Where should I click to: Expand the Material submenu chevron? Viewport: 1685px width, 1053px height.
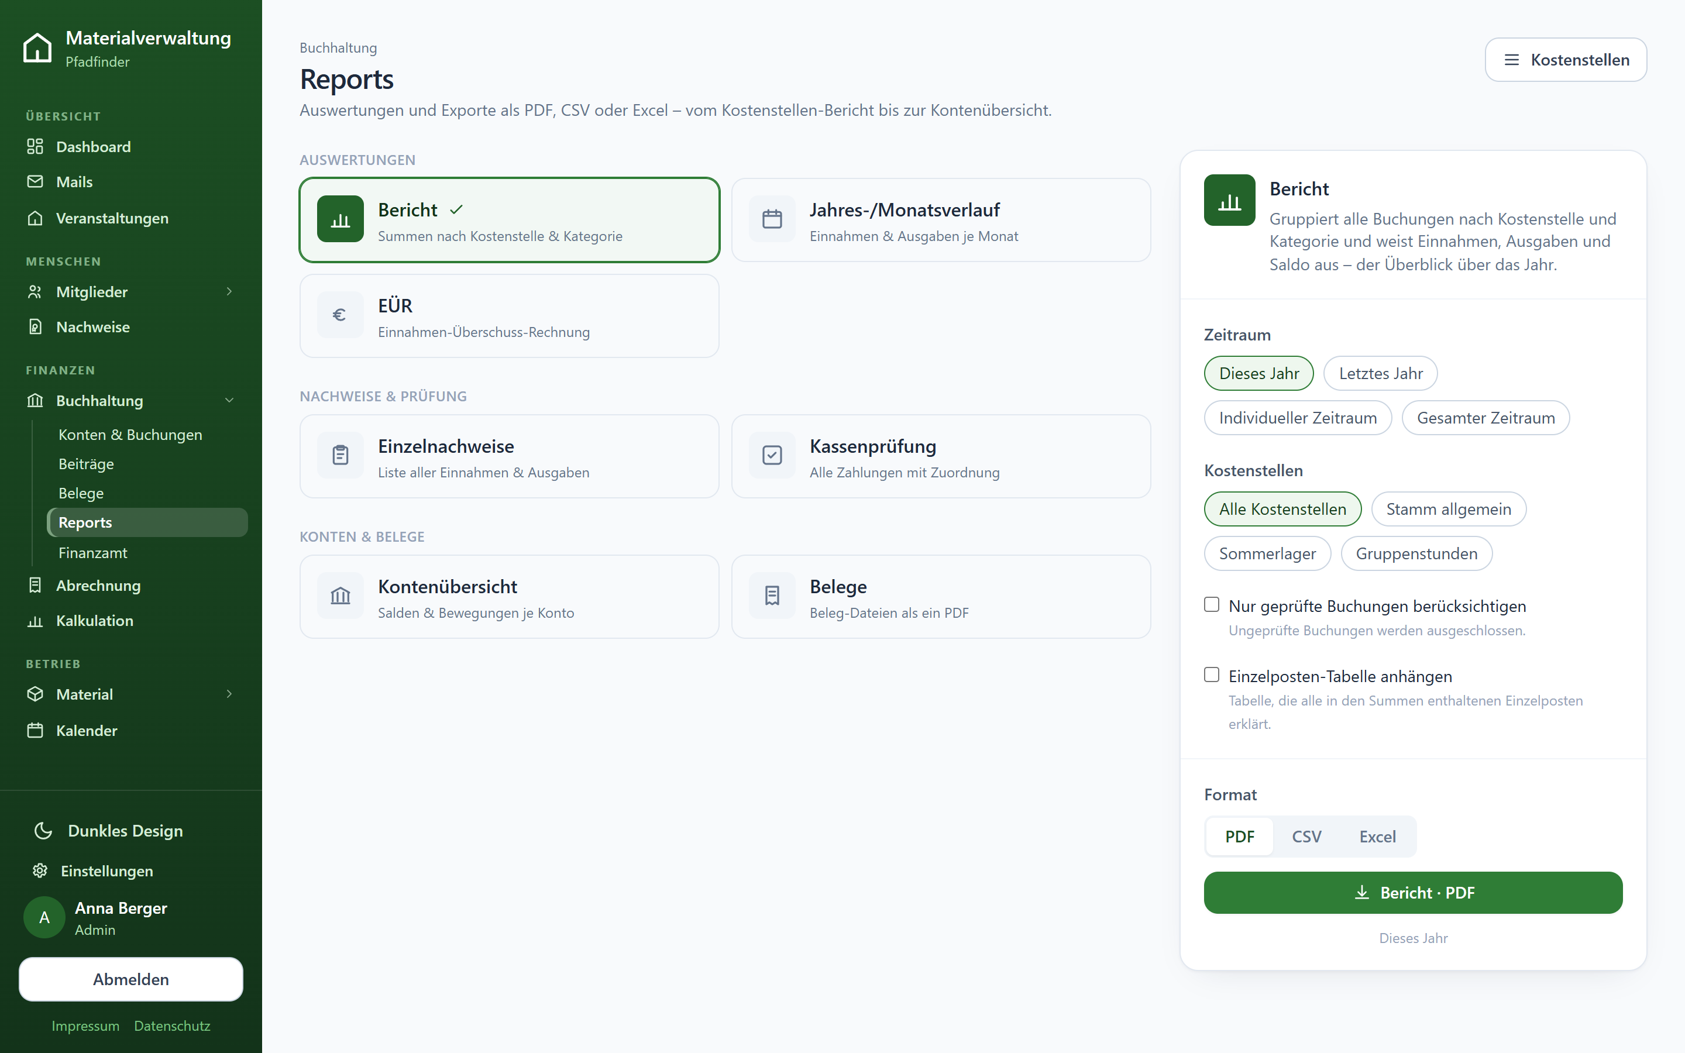pos(229,694)
